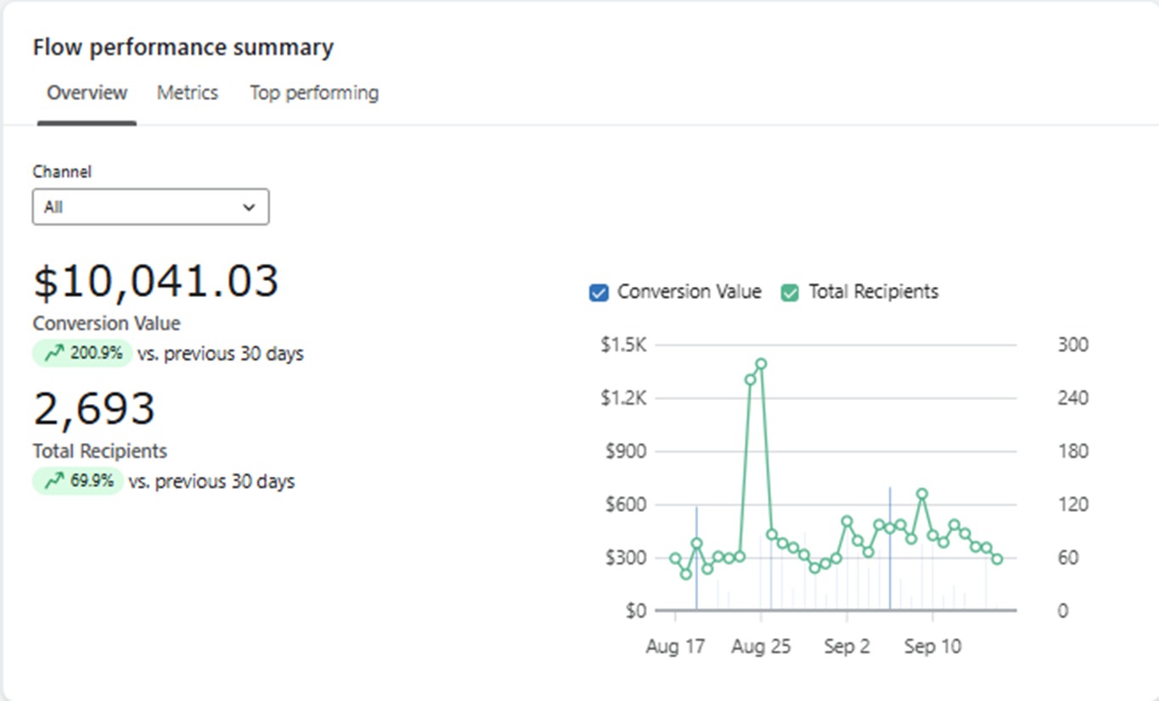
Task: Open the Channel dropdown set to All
Action: tap(150, 207)
